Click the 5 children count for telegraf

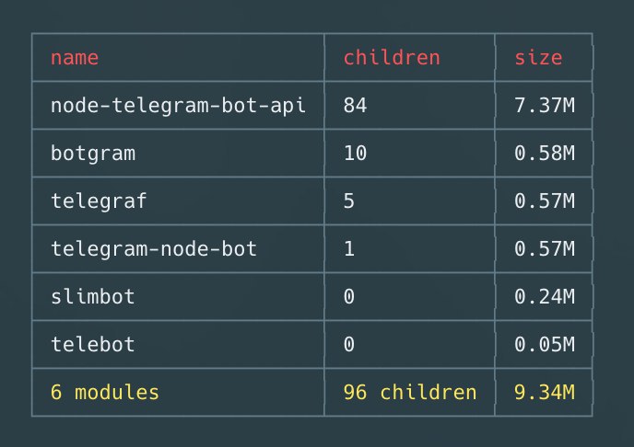pyautogui.click(x=349, y=201)
